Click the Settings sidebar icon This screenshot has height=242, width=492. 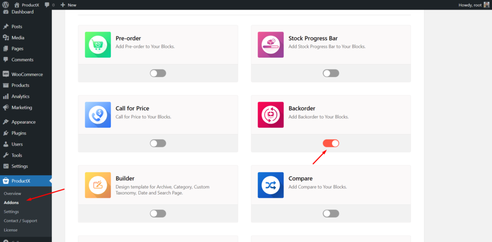(x=6, y=166)
